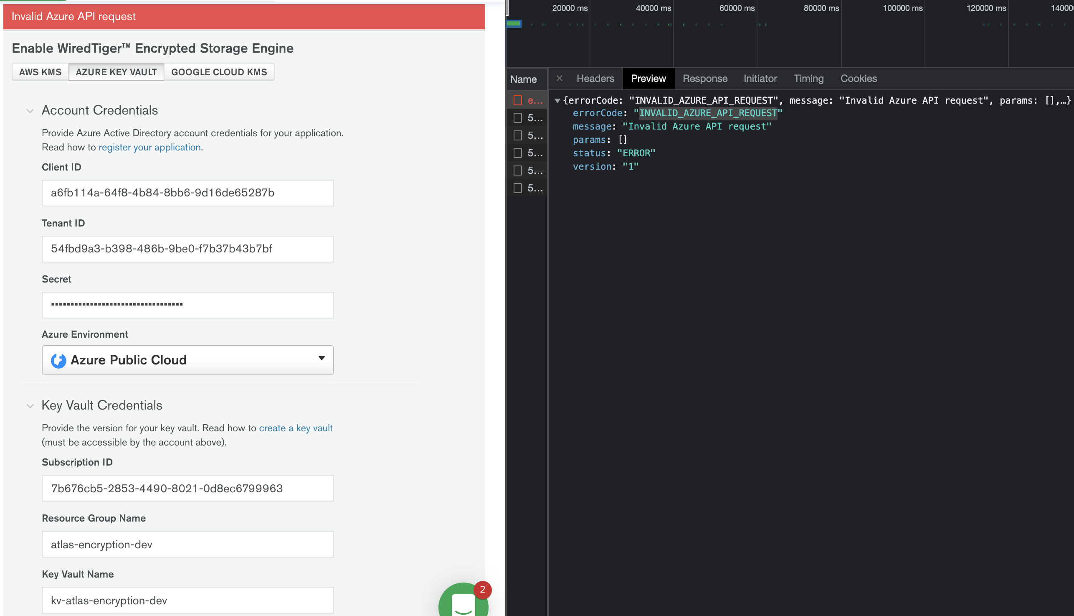The height and width of the screenshot is (616, 1074).
Task: Click into the Client ID field
Action: click(187, 193)
